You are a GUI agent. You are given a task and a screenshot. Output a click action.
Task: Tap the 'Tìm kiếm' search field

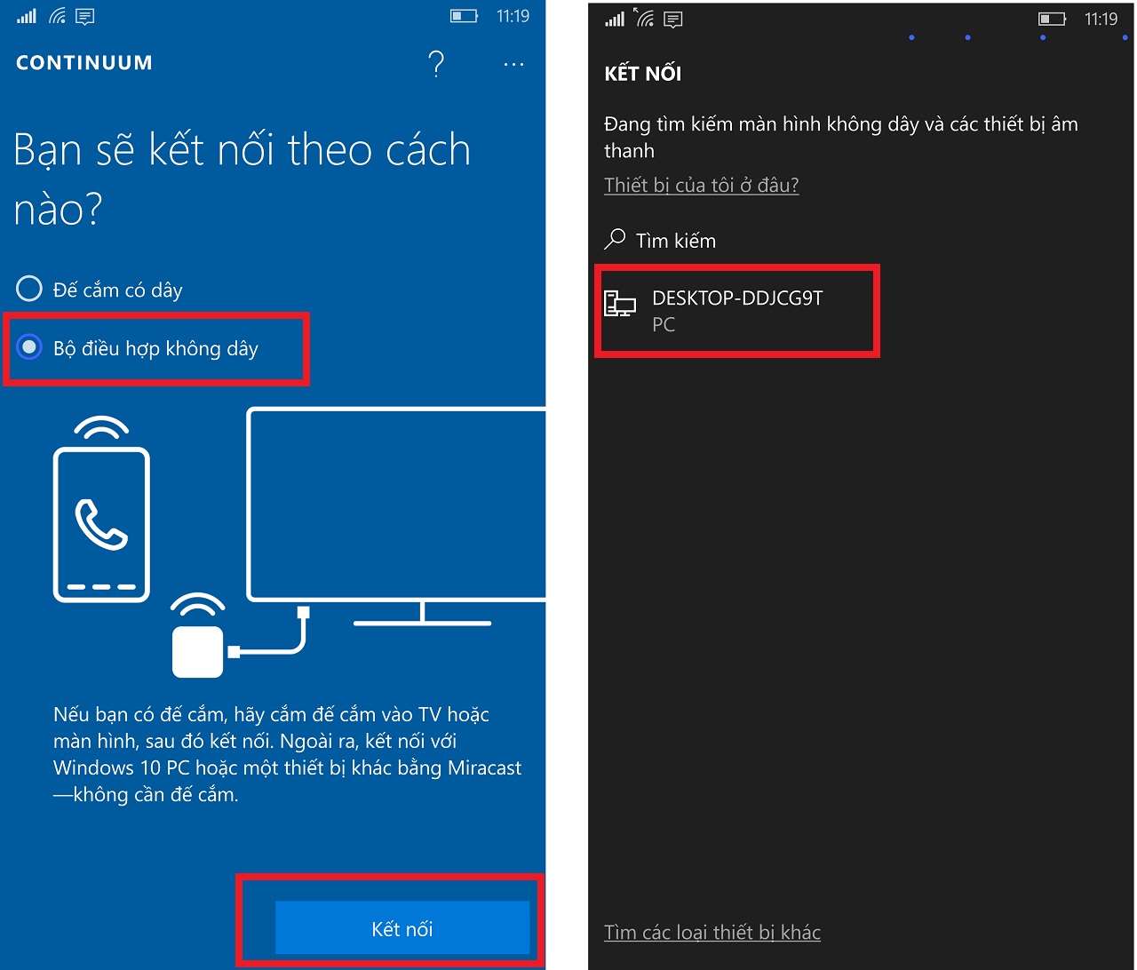point(660,240)
